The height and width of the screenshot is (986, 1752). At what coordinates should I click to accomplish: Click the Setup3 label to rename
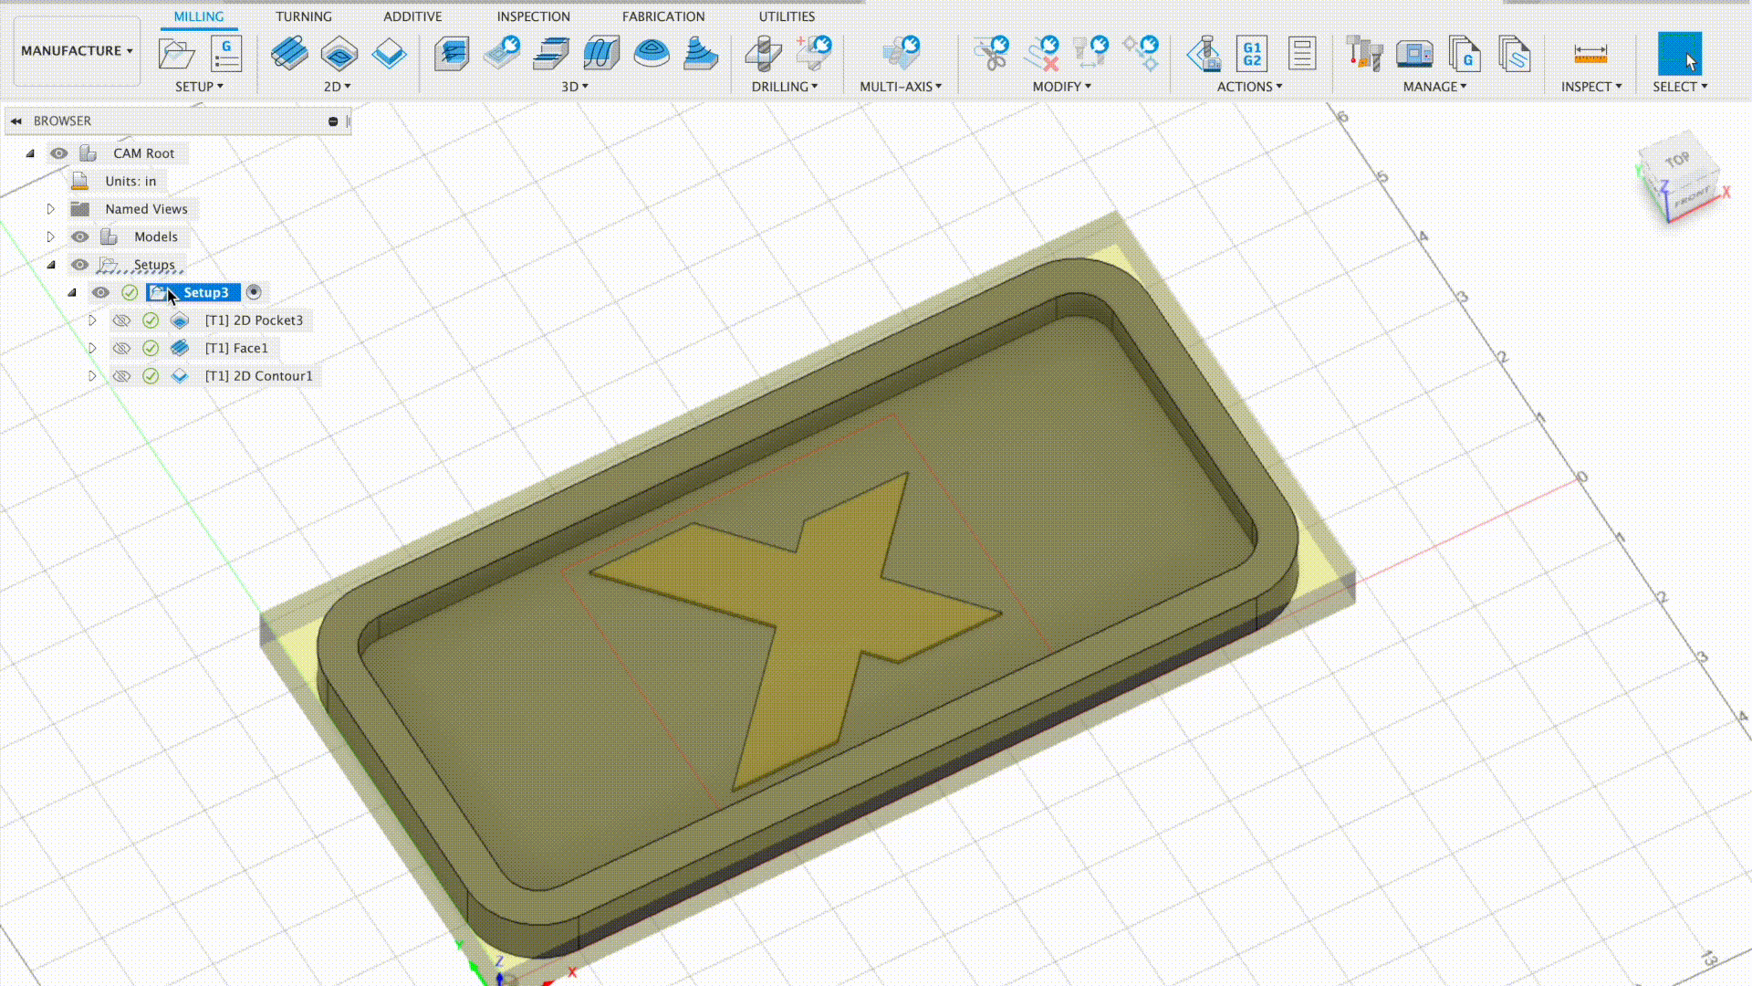(204, 291)
